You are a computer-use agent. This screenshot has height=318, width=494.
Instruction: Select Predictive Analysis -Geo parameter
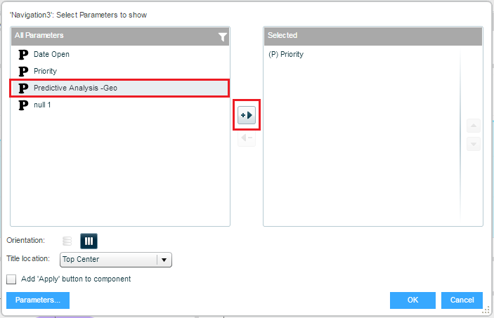70,88
